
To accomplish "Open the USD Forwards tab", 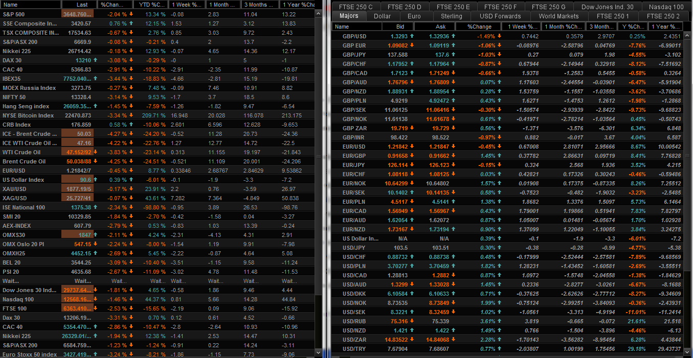I will (x=500, y=16).
